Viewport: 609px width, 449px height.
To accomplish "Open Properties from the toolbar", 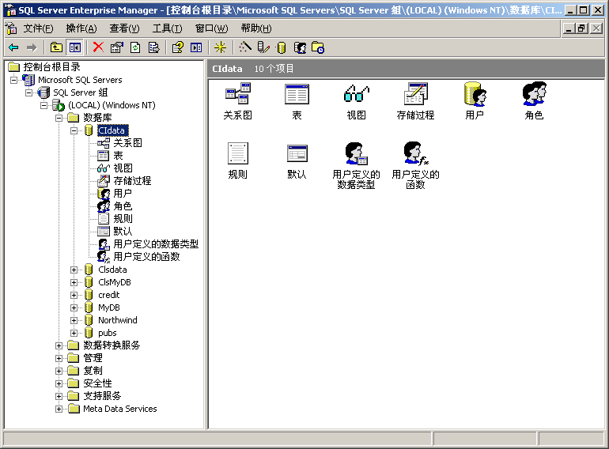I will (117, 47).
